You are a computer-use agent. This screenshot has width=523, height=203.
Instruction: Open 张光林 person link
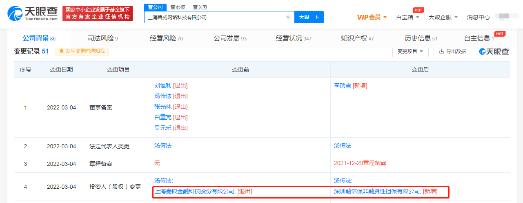[163, 107]
